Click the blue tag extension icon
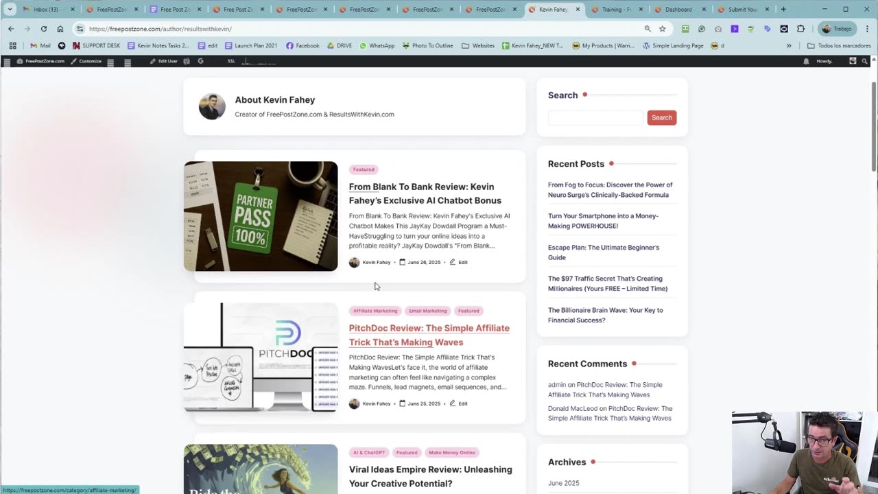Screen dimensions: 878x494 pos(768,29)
